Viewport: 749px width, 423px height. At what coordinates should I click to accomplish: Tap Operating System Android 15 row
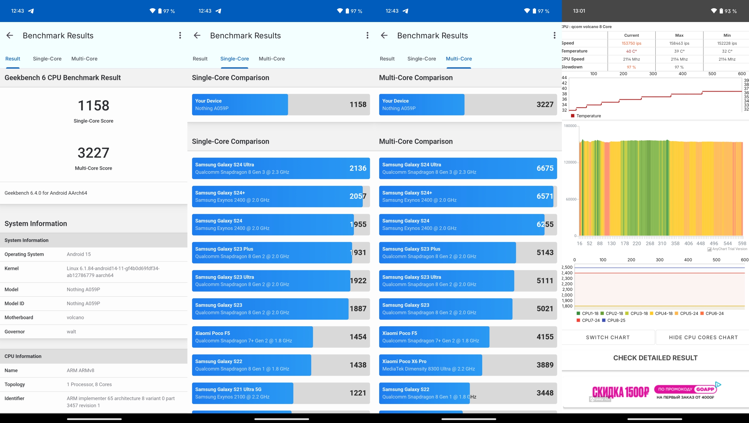(94, 254)
